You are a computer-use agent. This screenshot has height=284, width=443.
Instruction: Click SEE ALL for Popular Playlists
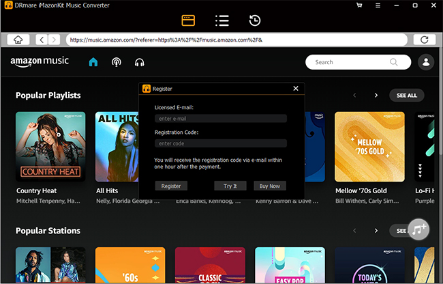[x=407, y=96]
